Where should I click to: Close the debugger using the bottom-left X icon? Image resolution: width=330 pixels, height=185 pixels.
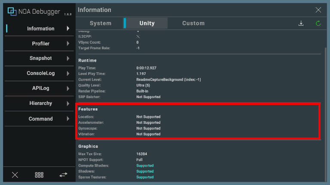[x=15, y=175]
